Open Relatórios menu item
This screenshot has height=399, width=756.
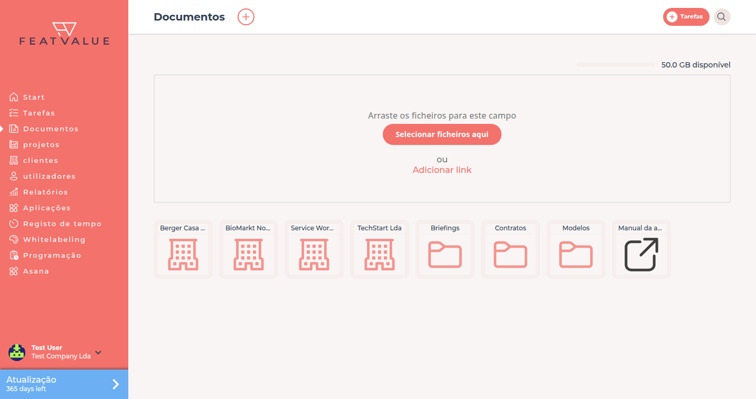pos(45,192)
